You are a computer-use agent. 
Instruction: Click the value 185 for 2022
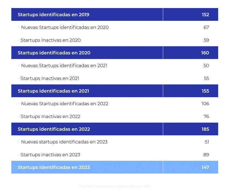tap(205, 129)
